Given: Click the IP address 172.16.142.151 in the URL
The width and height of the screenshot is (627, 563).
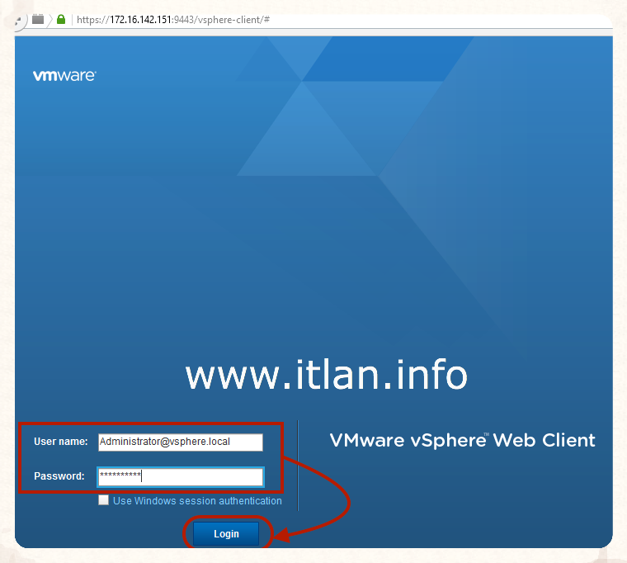Looking at the screenshot, I should (140, 19).
